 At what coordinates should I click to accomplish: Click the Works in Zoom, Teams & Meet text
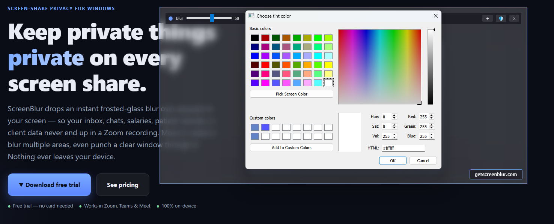pyautogui.click(x=117, y=206)
